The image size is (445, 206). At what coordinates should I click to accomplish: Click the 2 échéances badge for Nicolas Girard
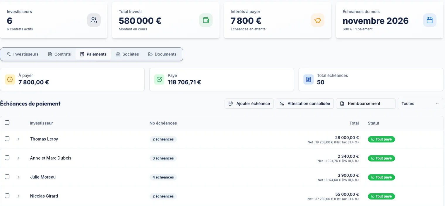tap(163, 196)
